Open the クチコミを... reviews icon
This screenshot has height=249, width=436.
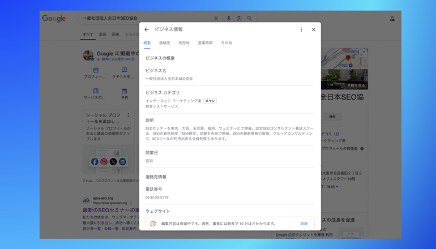pos(125,70)
